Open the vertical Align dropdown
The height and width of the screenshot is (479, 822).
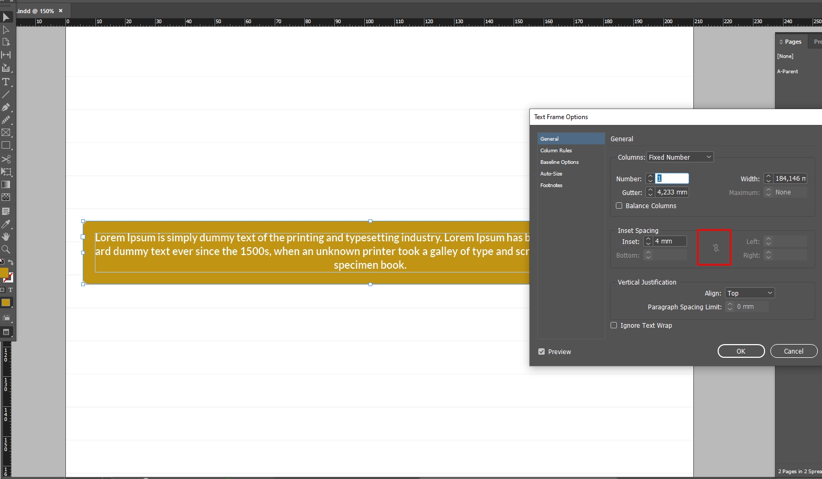tap(749, 292)
